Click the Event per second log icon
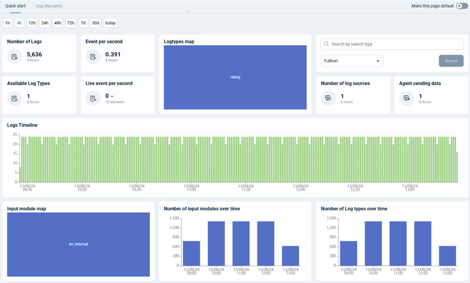 (93, 56)
